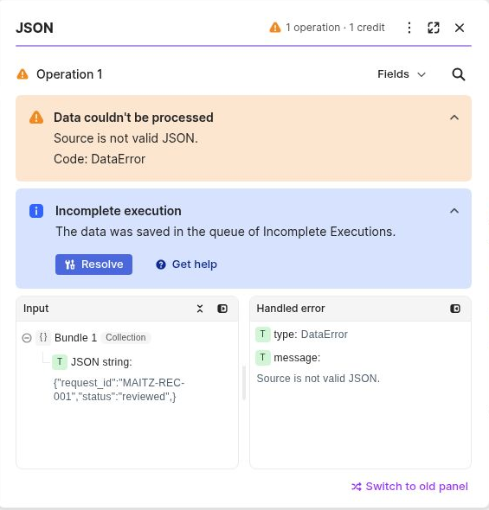This screenshot has width=489, height=510.
Task: Toggle the Input panel side view icon
Action: pyautogui.click(x=222, y=309)
